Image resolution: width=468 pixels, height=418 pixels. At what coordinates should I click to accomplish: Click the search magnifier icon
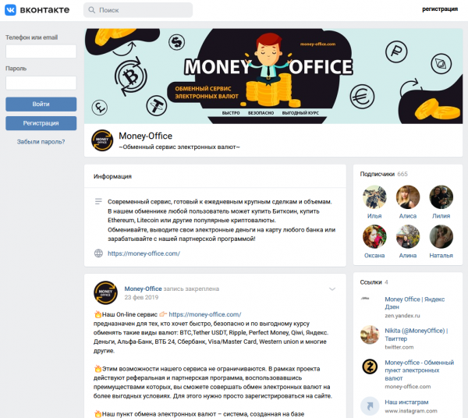pyautogui.click(x=91, y=10)
